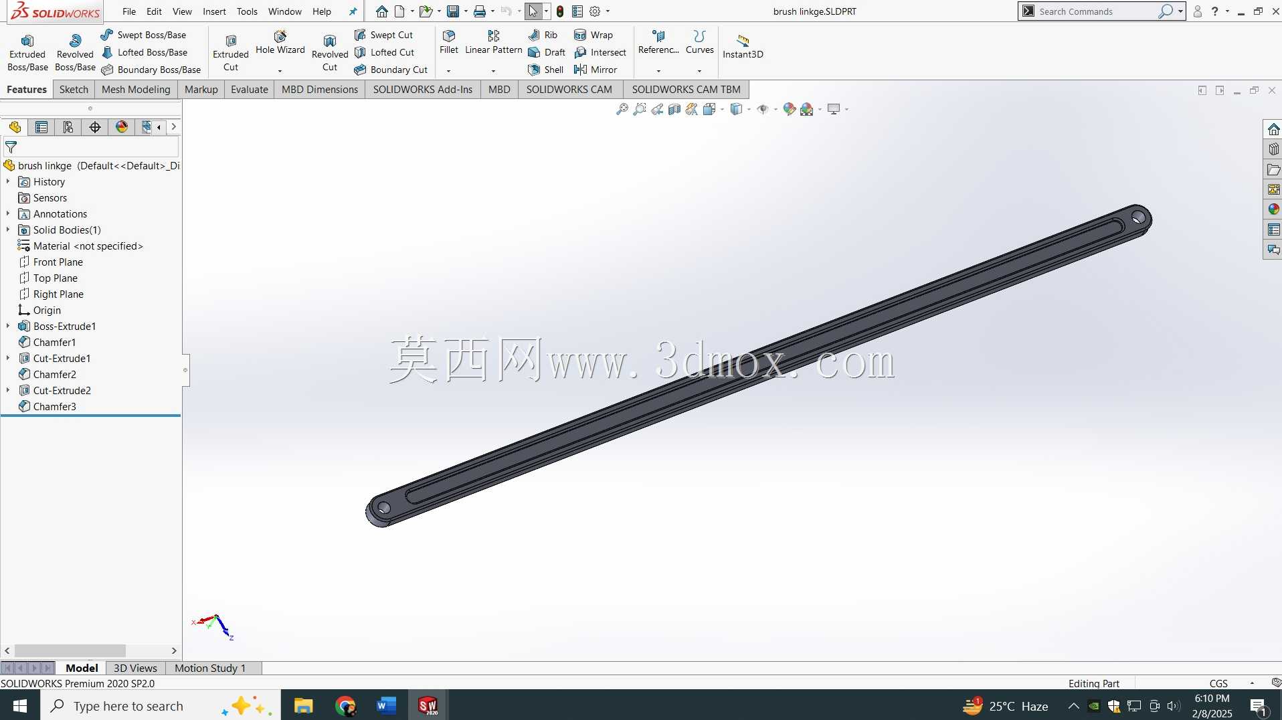Expand Solid Bodies(1) node
This screenshot has height=720, width=1282.
8,230
